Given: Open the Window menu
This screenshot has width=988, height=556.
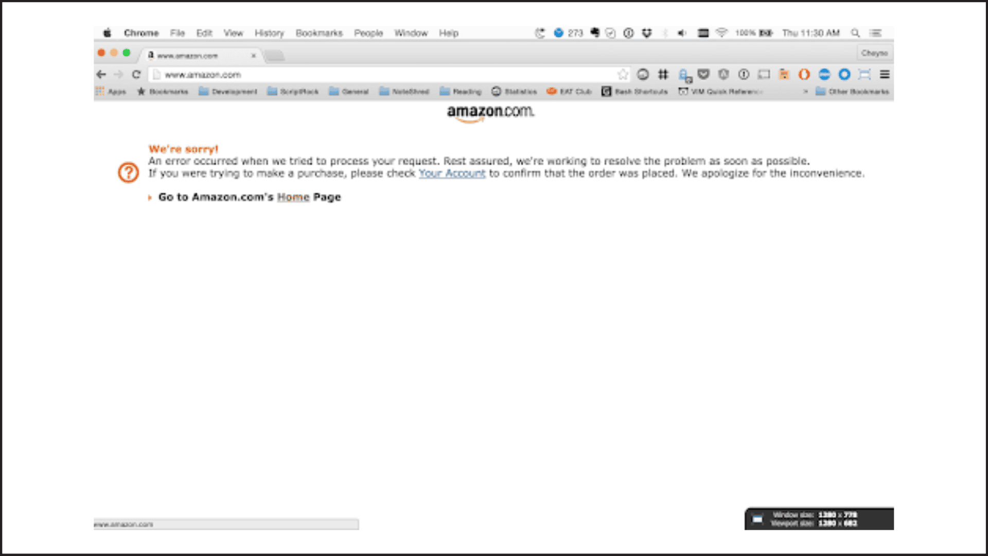Looking at the screenshot, I should click(x=411, y=33).
